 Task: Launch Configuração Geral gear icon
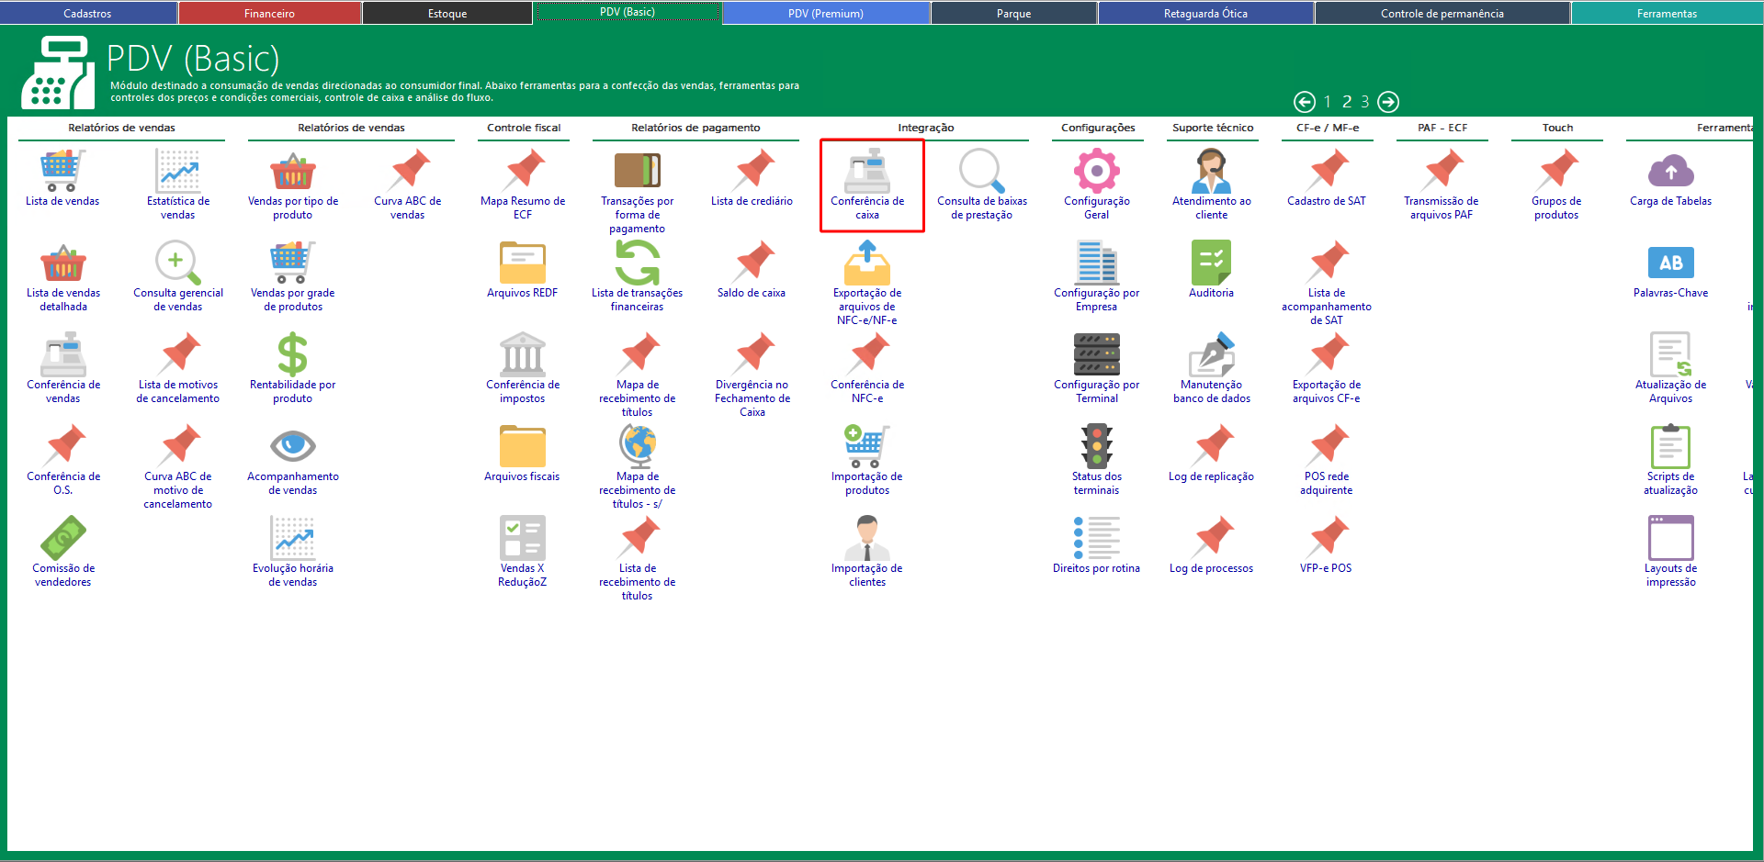(x=1096, y=172)
